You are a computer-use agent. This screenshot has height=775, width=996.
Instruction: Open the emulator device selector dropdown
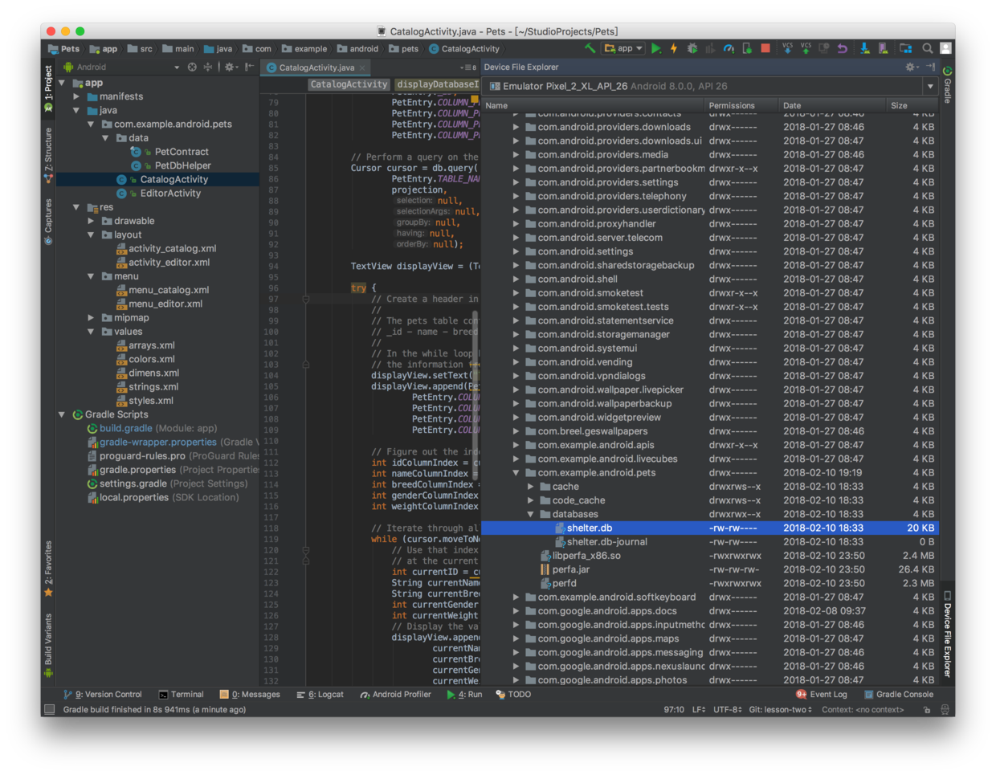pyautogui.click(x=931, y=86)
